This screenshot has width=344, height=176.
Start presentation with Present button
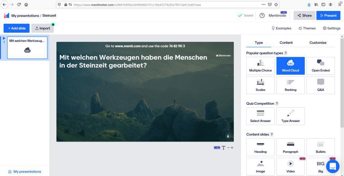point(329,15)
